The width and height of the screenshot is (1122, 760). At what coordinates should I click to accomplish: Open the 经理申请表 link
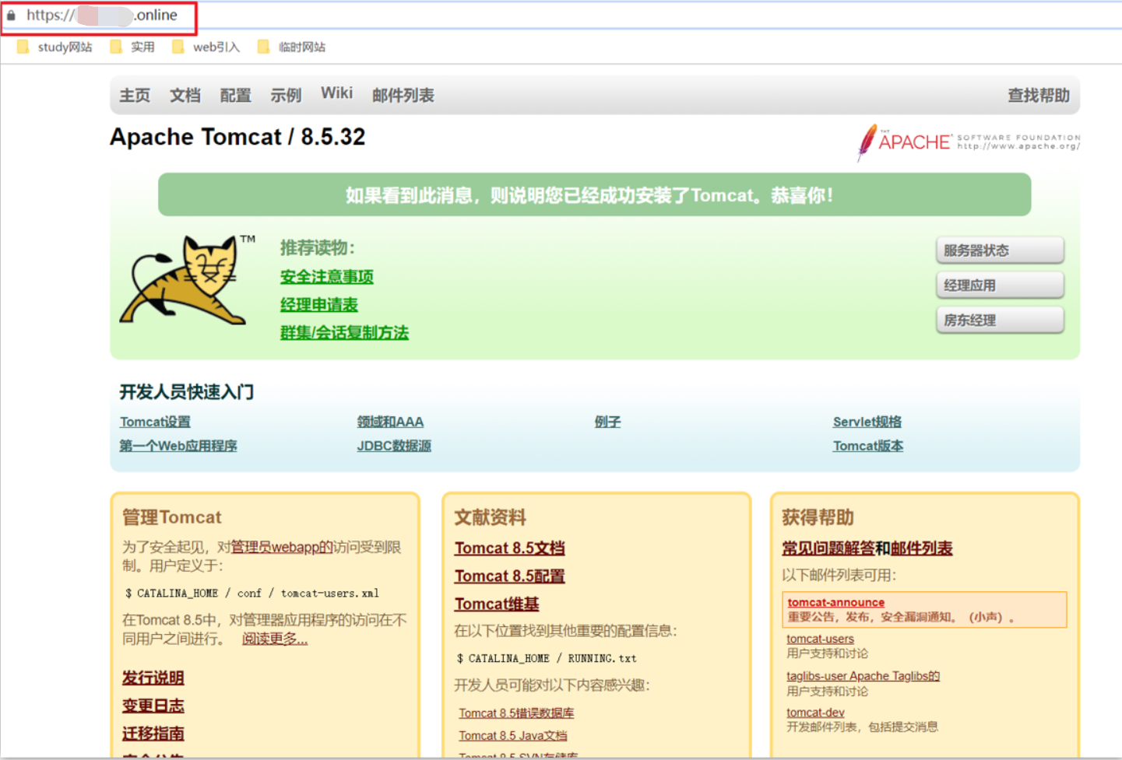(x=319, y=305)
